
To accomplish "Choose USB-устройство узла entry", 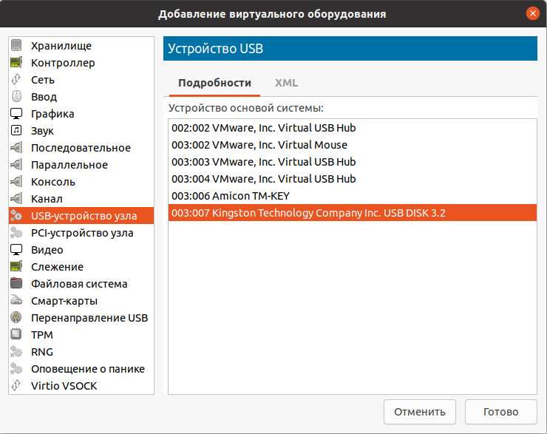I will pos(81,216).
